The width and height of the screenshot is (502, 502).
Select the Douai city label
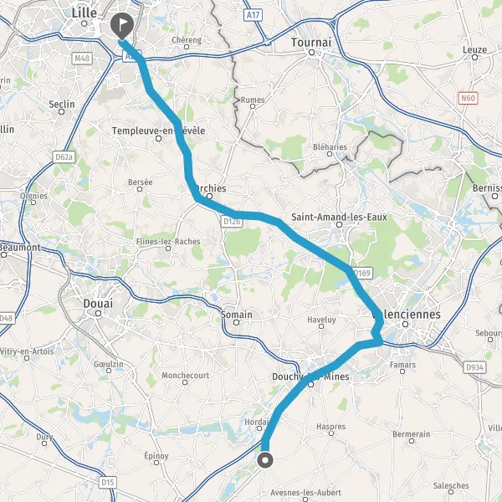pyautogui.click(x=98, y=304)
